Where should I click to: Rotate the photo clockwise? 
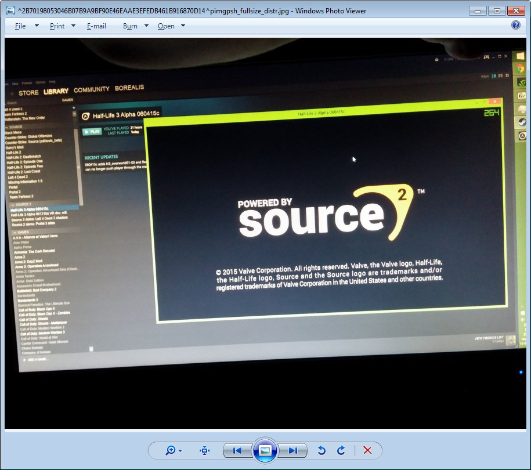point(341,450)
